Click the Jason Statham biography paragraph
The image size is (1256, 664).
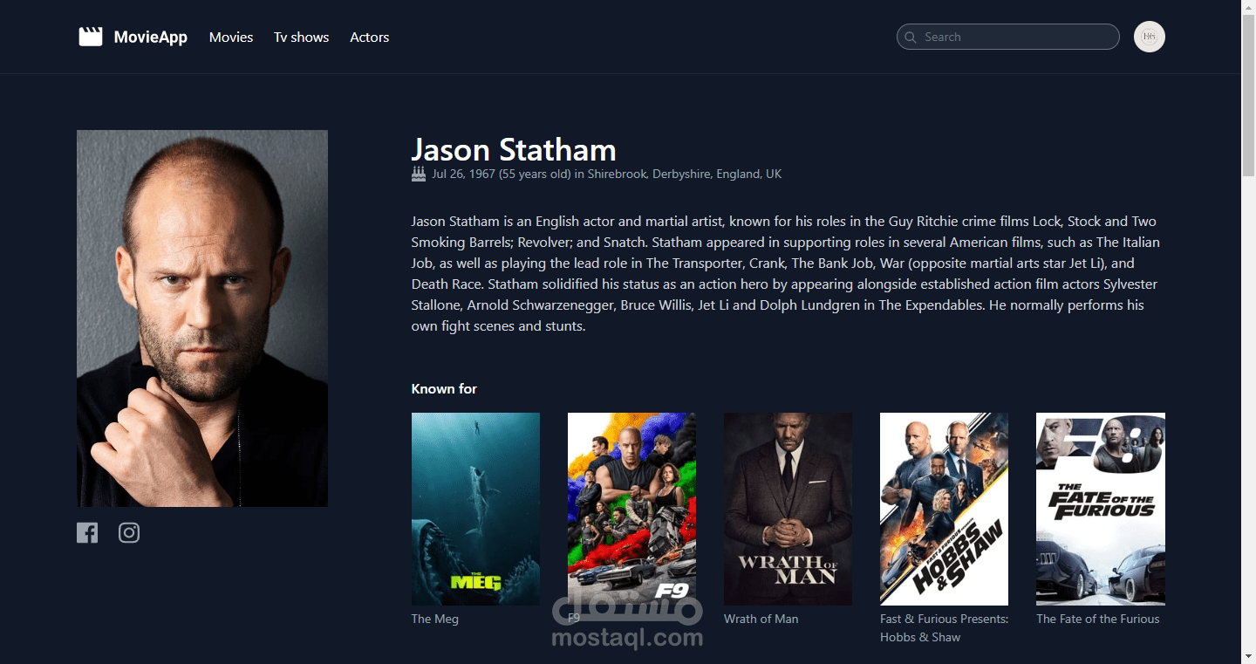tap(787, 273)
